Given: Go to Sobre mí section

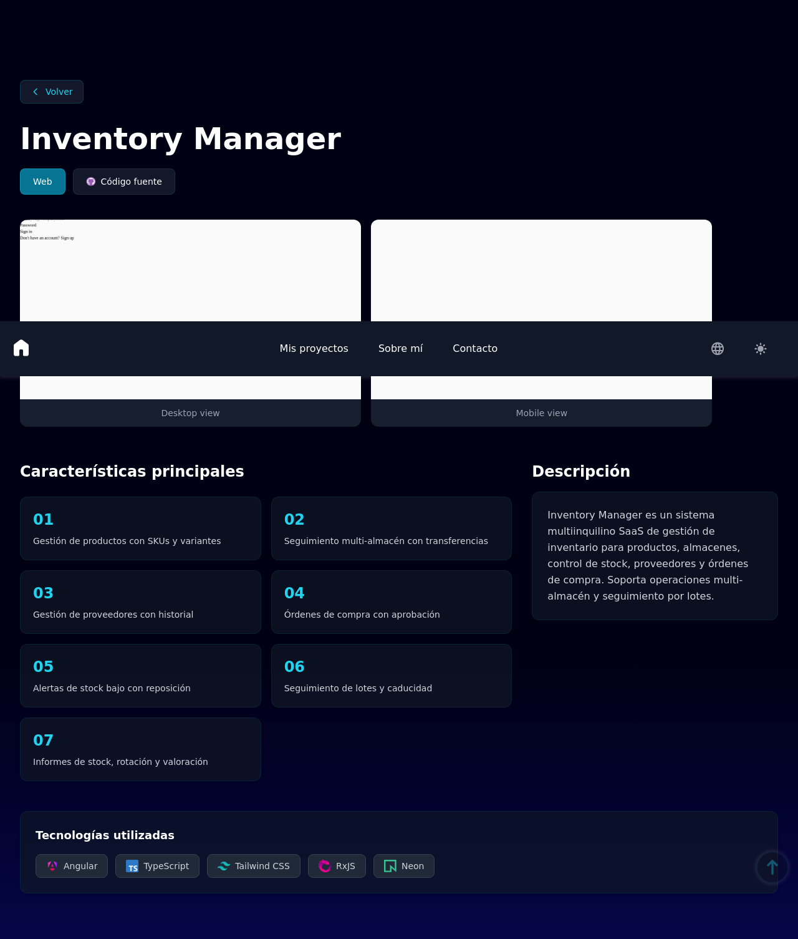Looking at the screenshot, I should (x=400, y=348).
